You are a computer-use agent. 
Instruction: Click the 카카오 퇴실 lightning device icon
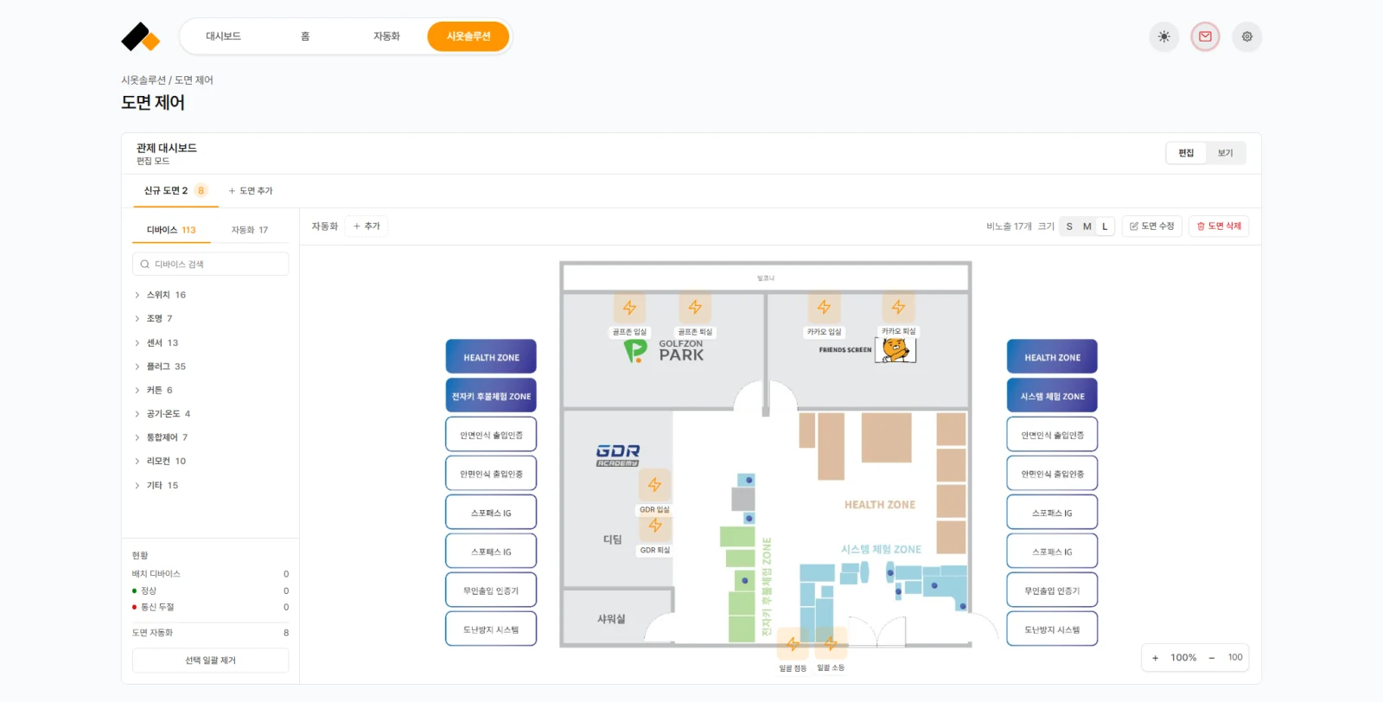click(x=898, y=307)
